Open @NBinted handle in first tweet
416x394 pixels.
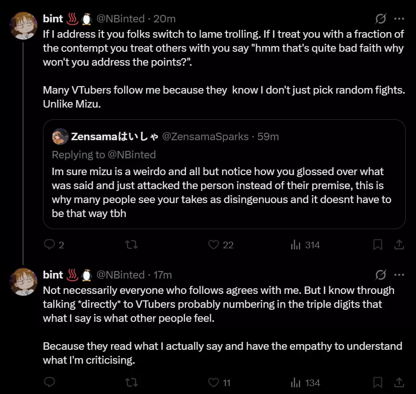tap(120, 19)
